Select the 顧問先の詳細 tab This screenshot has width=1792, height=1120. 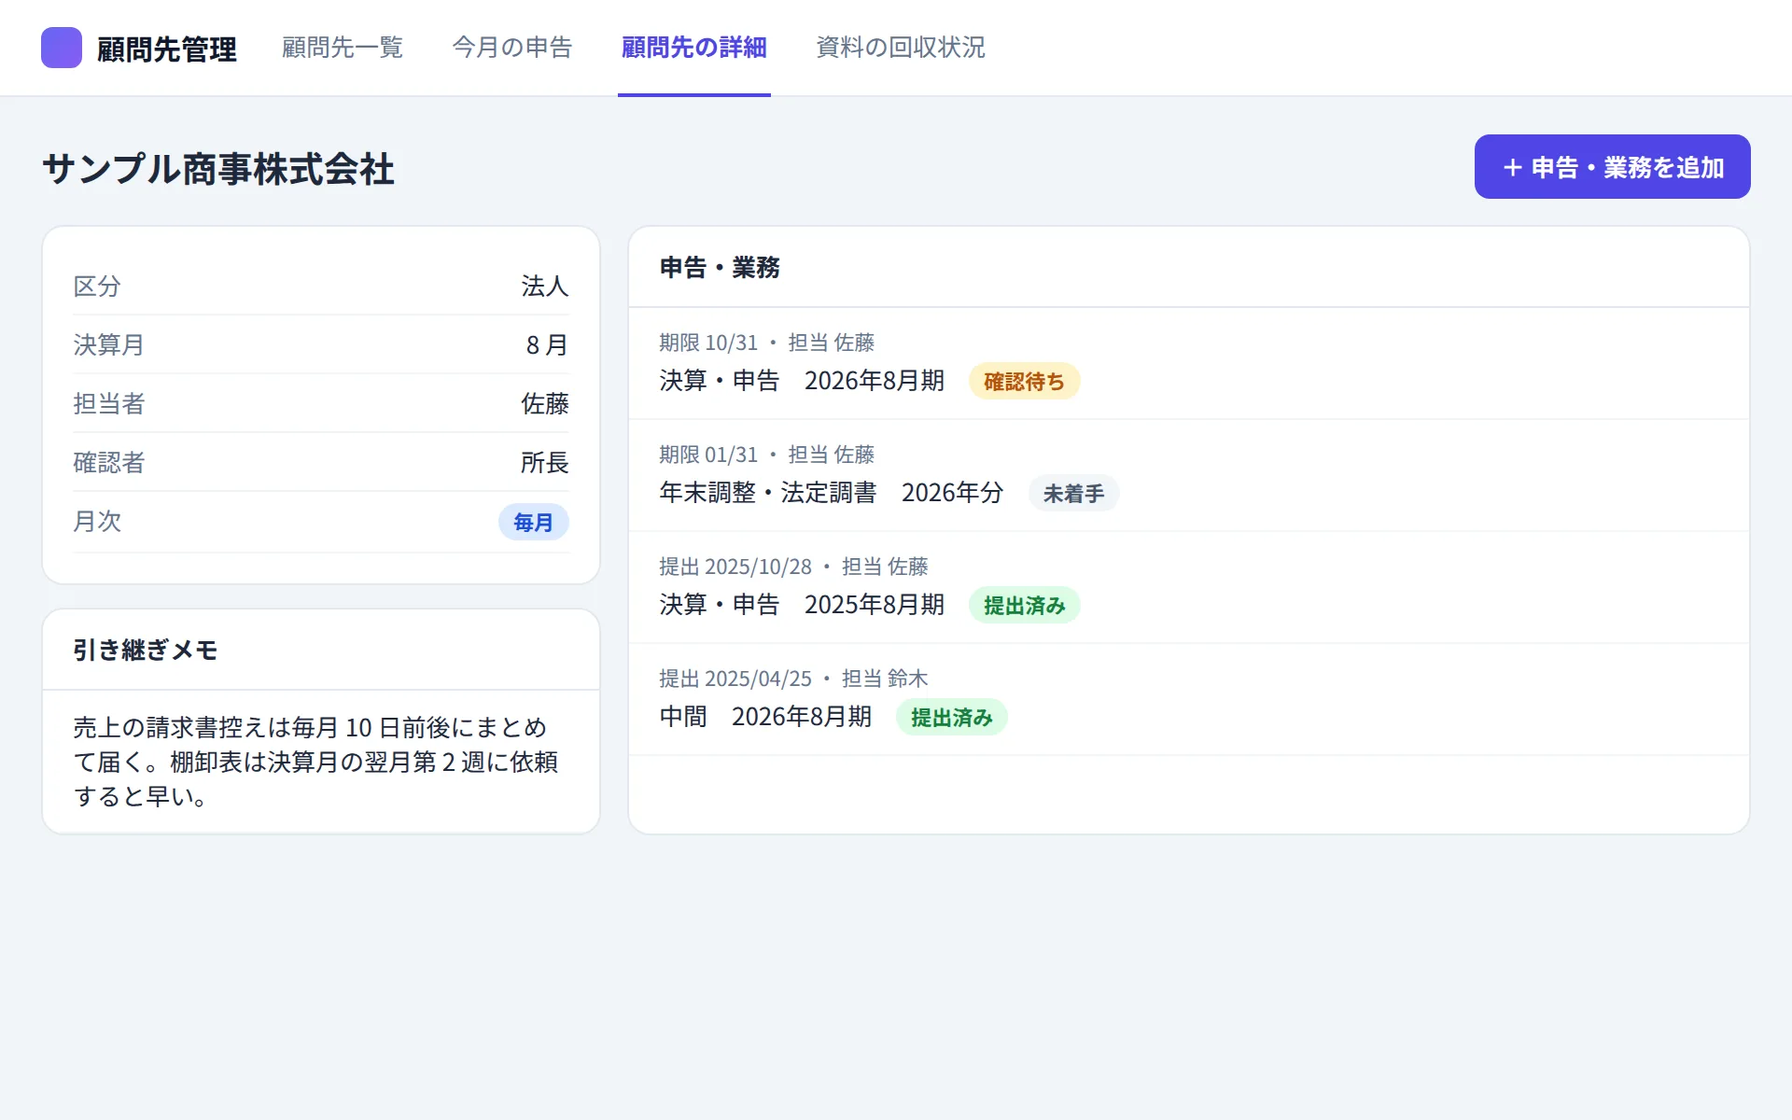(694, 48)
